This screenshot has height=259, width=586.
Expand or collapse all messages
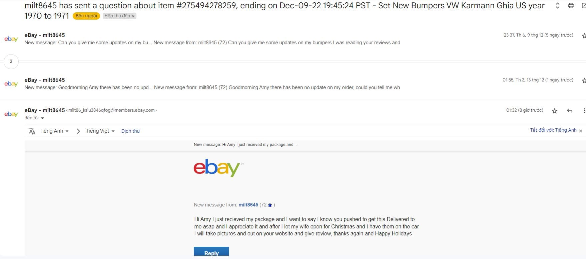pyautogui.click(x=557, y=6)
